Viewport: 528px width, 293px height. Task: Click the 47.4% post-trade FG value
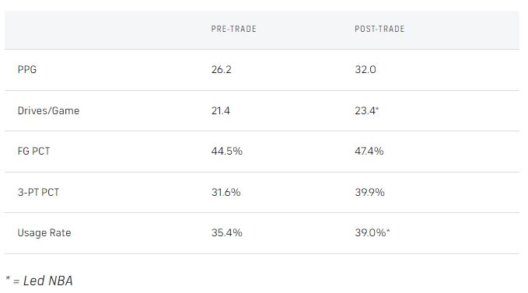(x=369, y=151)
